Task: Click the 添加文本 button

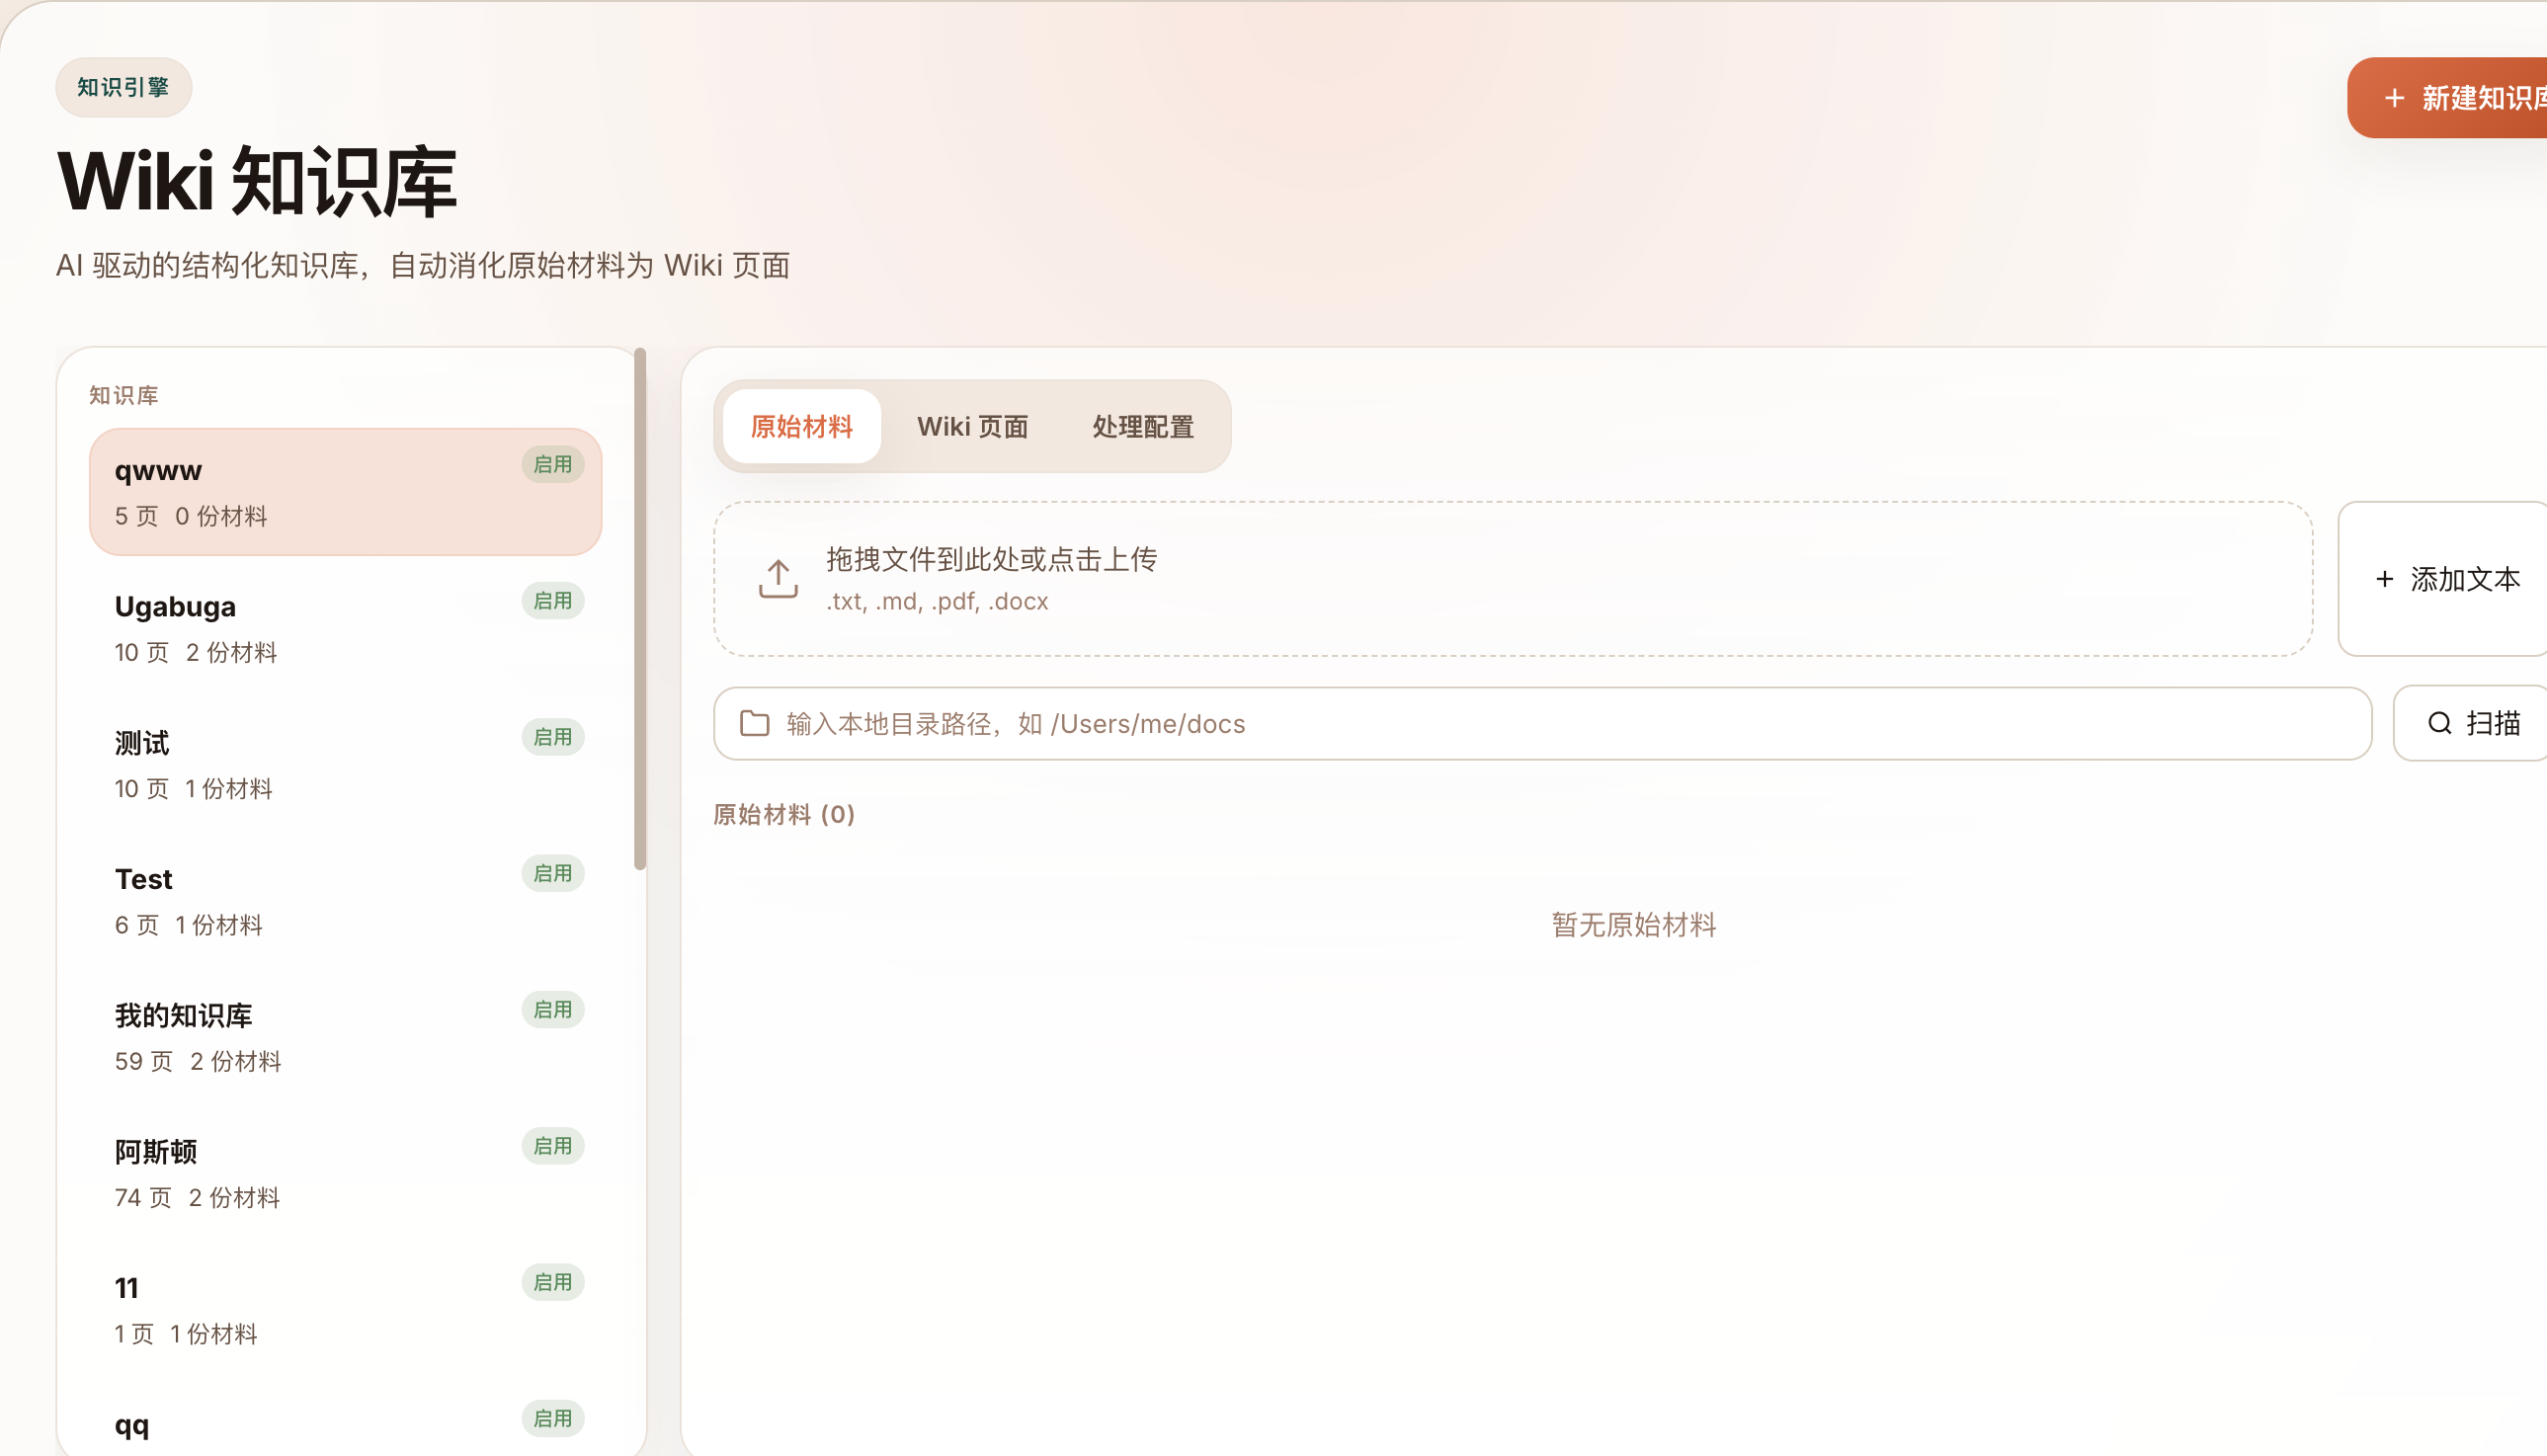Action: pos(2441,580)
